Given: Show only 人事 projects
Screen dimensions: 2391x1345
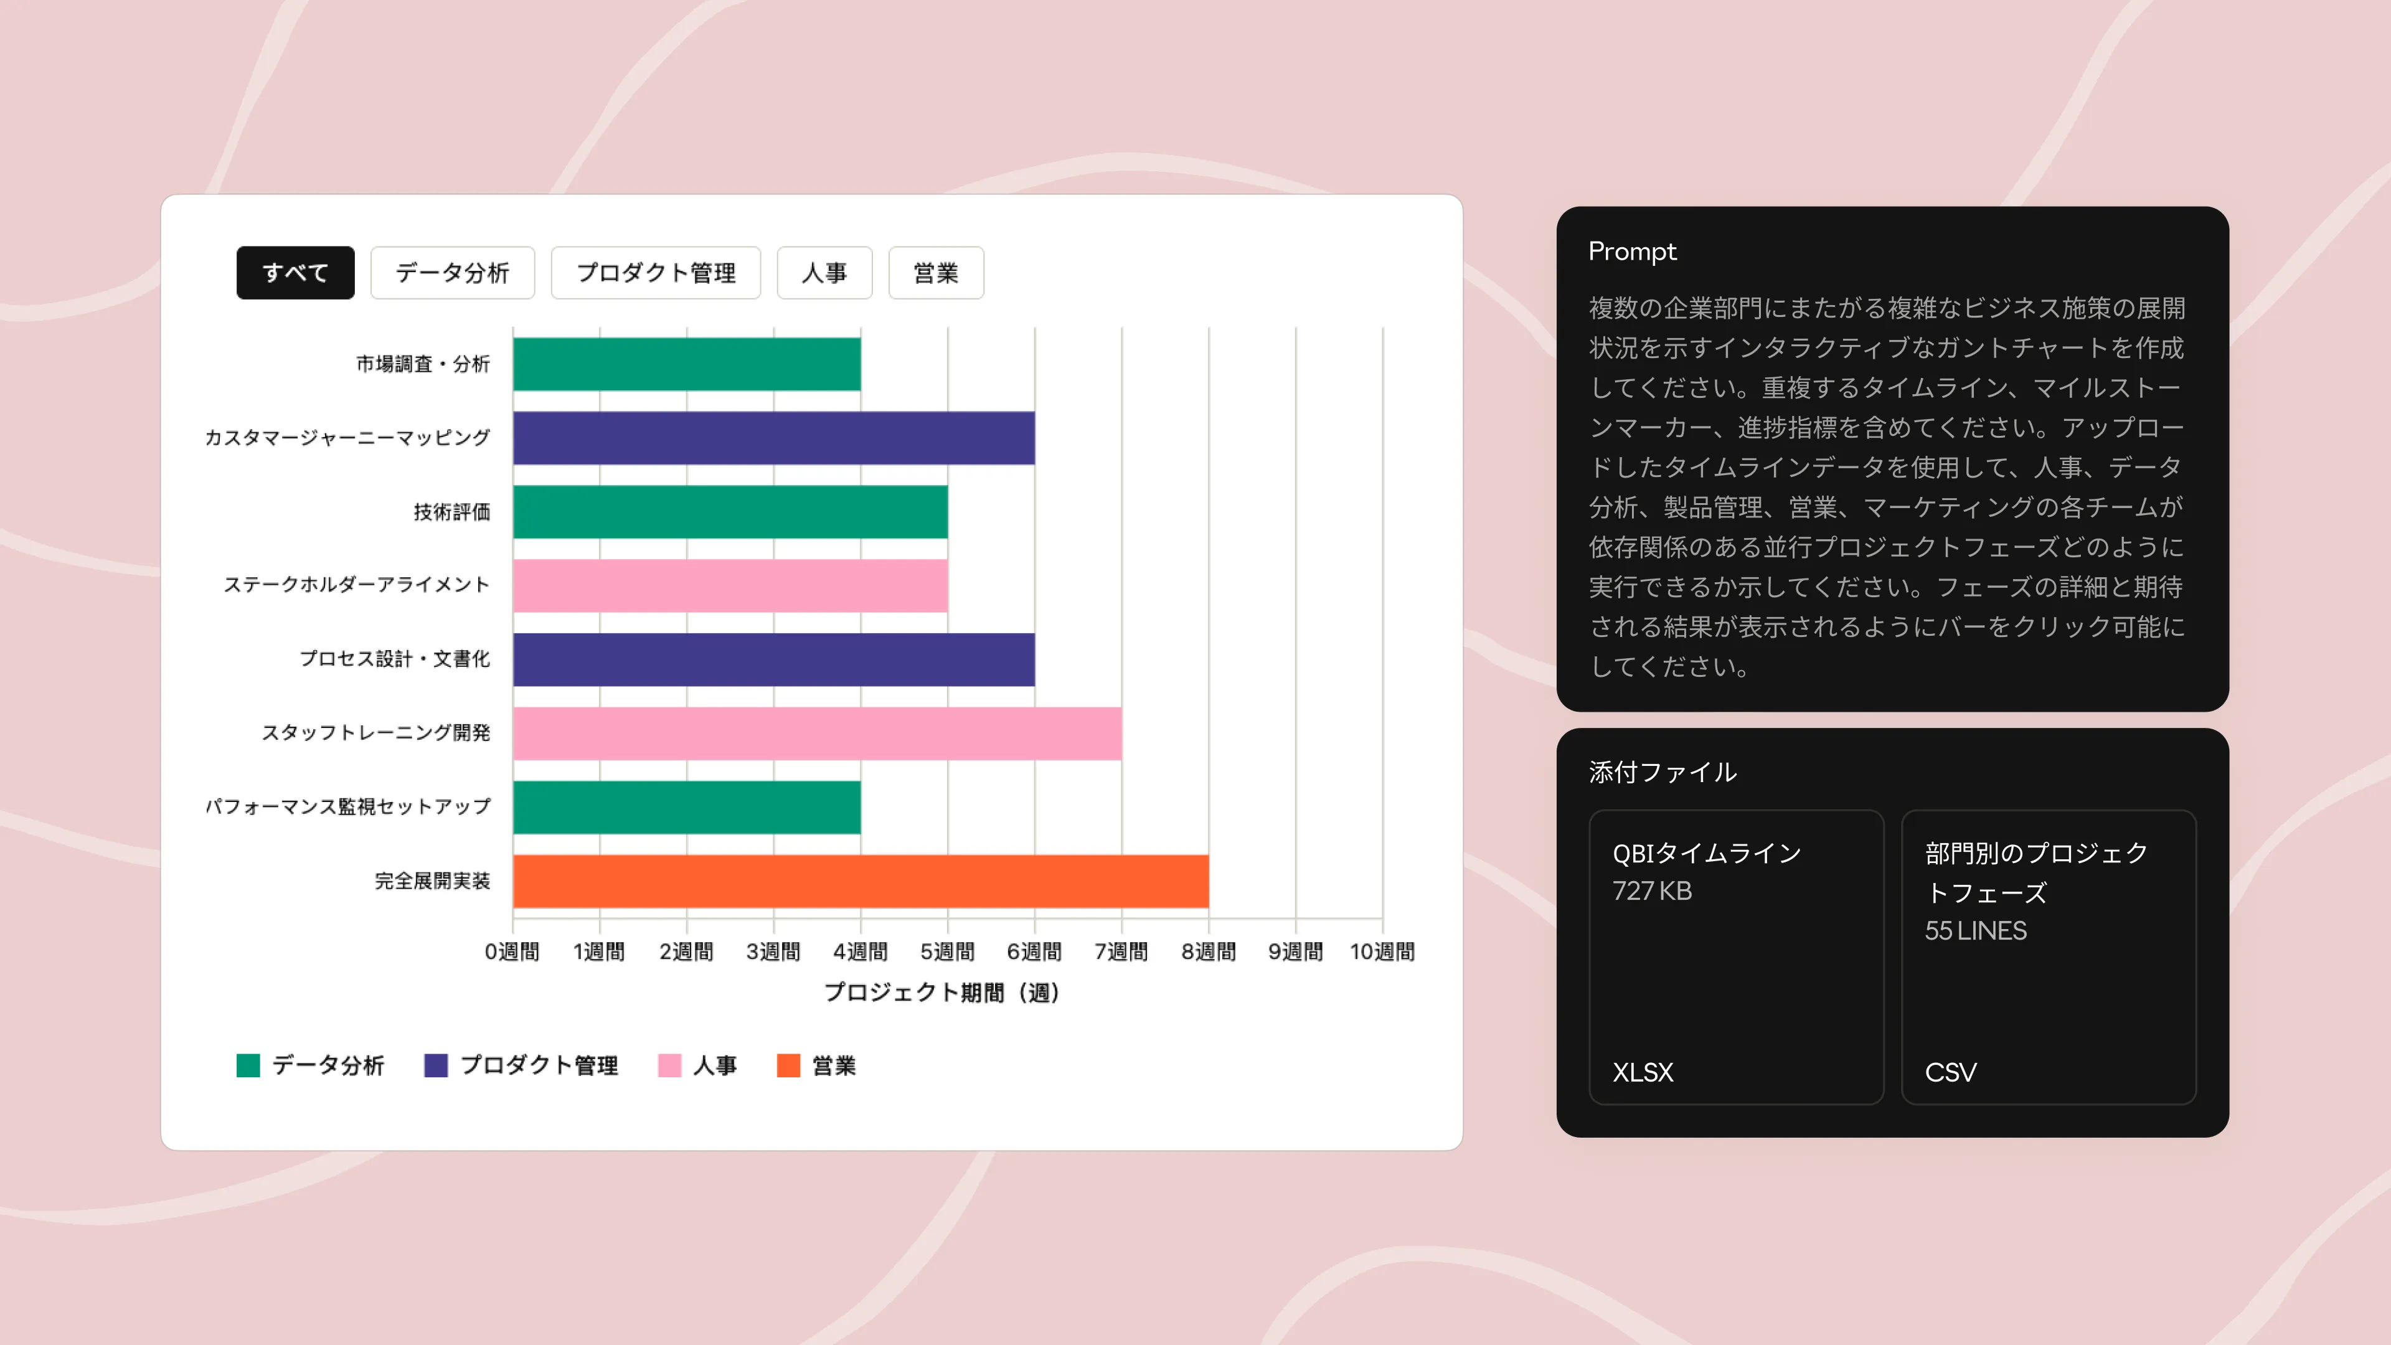Looking at the screenshot, I should pos(824,273).
